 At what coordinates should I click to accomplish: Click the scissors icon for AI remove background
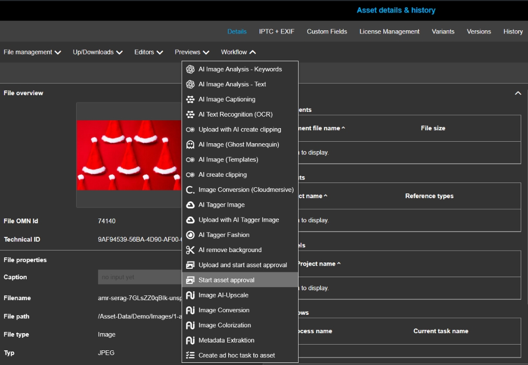tap(190, 250)
